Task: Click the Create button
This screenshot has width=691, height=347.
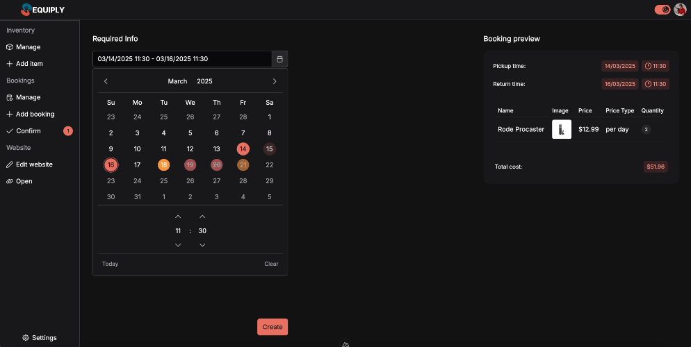Action: (x=273, y=327)
